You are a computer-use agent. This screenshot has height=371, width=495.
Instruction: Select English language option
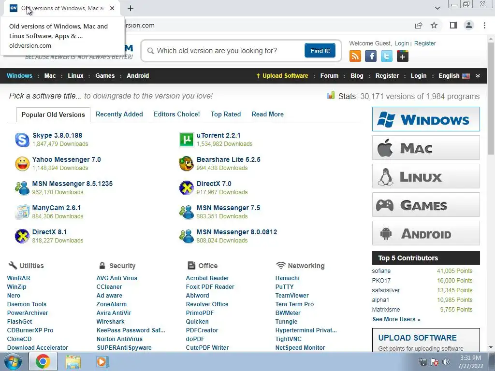click(x=454, y=76)
